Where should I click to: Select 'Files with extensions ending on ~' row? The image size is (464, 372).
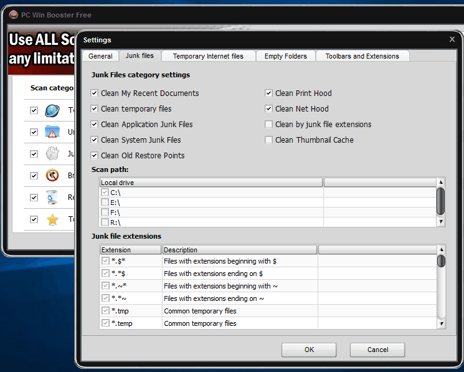tap(268, 298)
